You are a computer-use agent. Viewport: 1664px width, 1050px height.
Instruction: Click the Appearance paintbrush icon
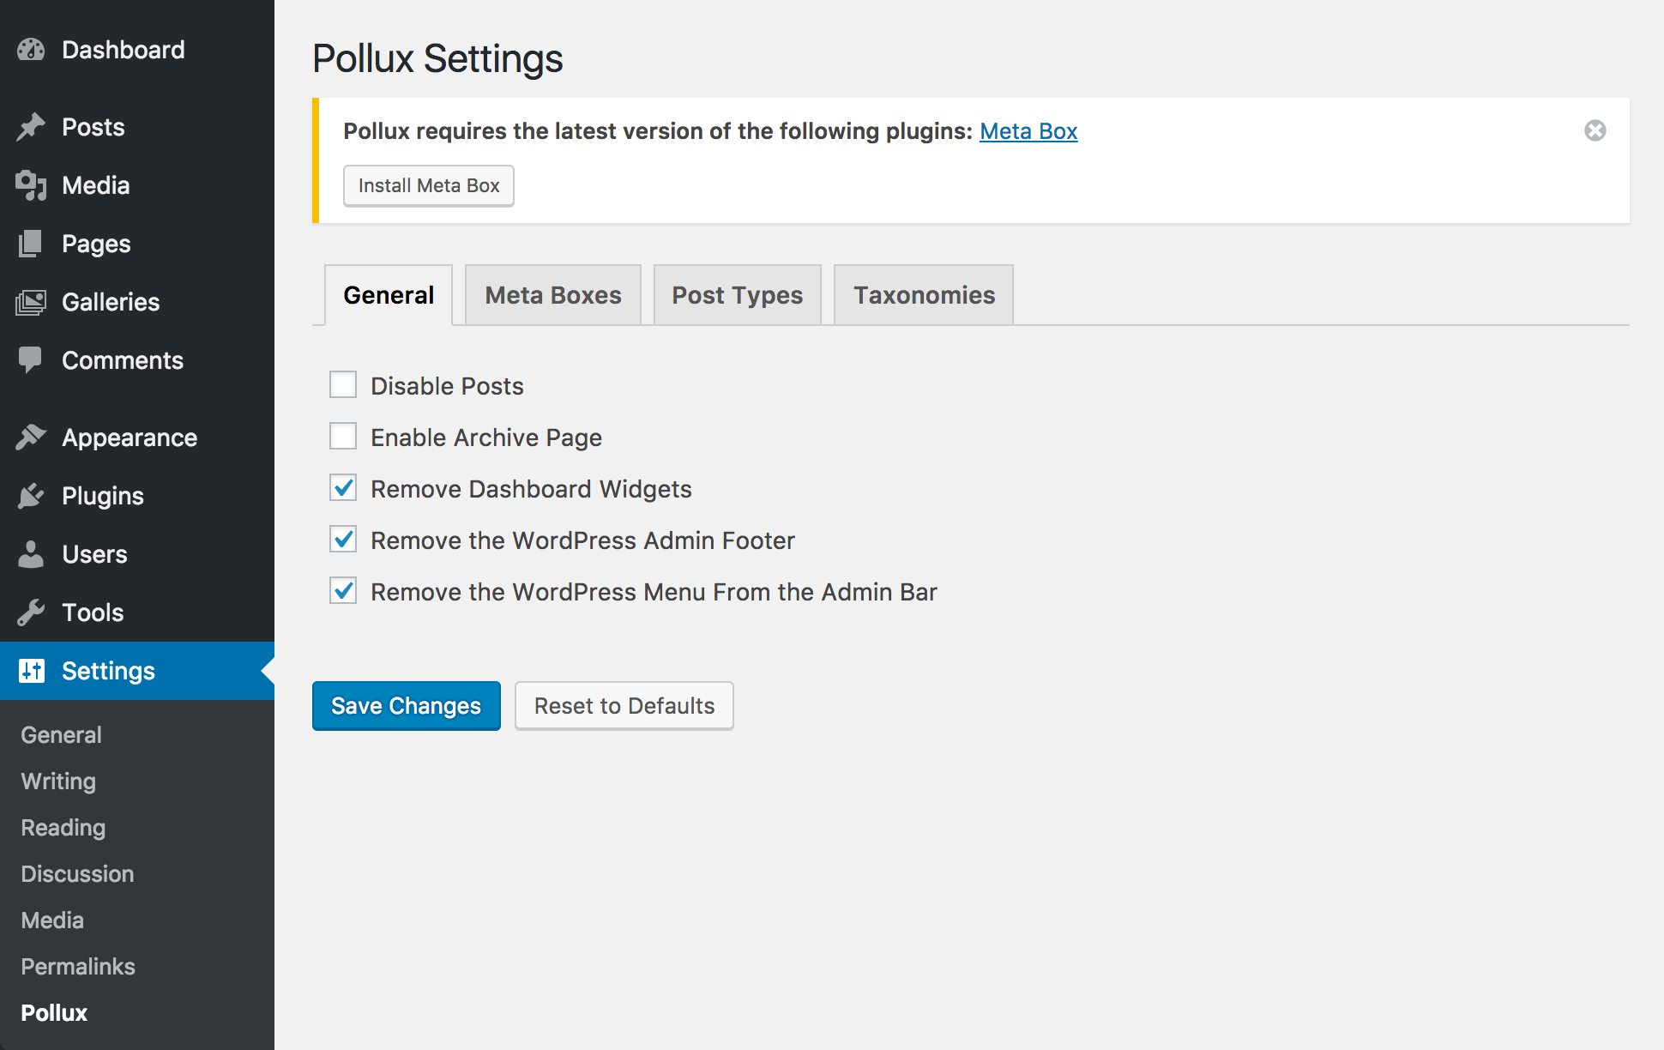click(x=31, y=437)
